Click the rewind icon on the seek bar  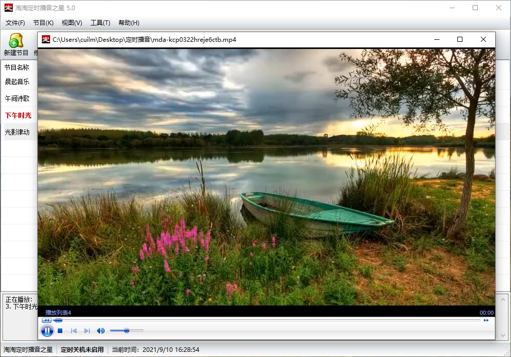point(47,320)
